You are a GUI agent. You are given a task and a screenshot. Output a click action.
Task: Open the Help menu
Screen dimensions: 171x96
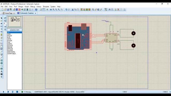[59, 6]
